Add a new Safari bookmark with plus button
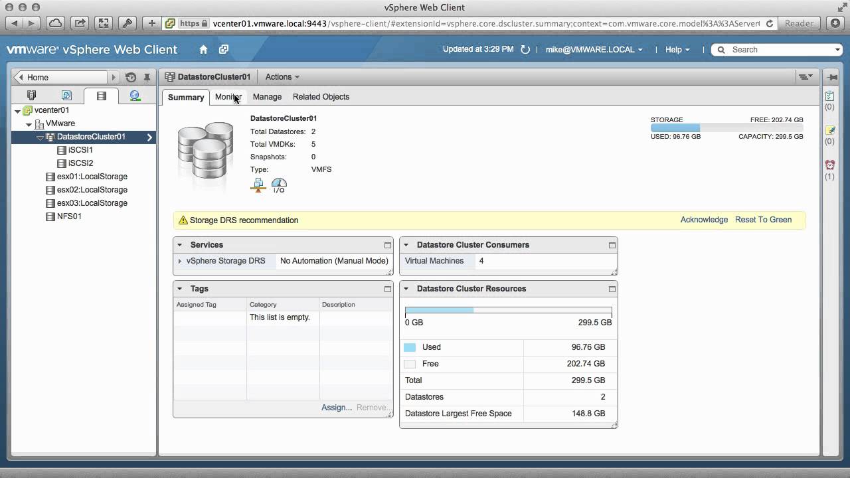The height and width of the screenshot is (478, 850). tap(152, 23)
